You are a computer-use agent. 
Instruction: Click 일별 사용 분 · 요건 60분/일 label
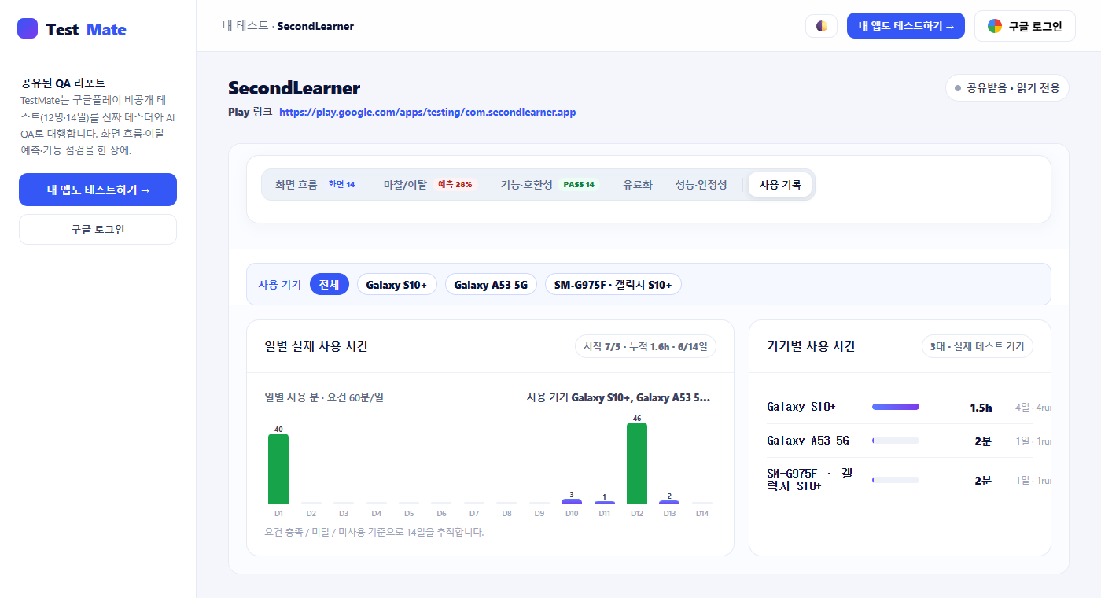(x=324, y=397)
